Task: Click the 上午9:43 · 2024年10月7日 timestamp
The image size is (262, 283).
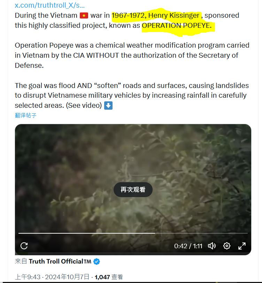Action: (52, 277)
